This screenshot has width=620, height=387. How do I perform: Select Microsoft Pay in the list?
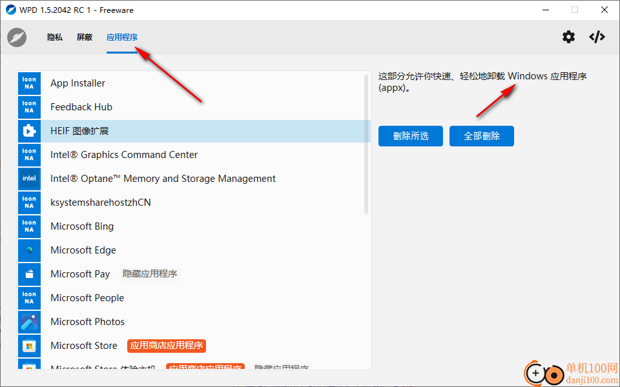(194, 274)
